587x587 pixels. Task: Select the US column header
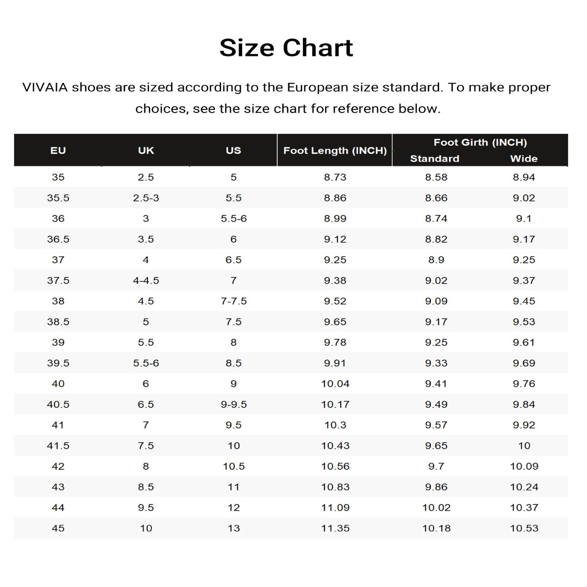coord(233,150)
